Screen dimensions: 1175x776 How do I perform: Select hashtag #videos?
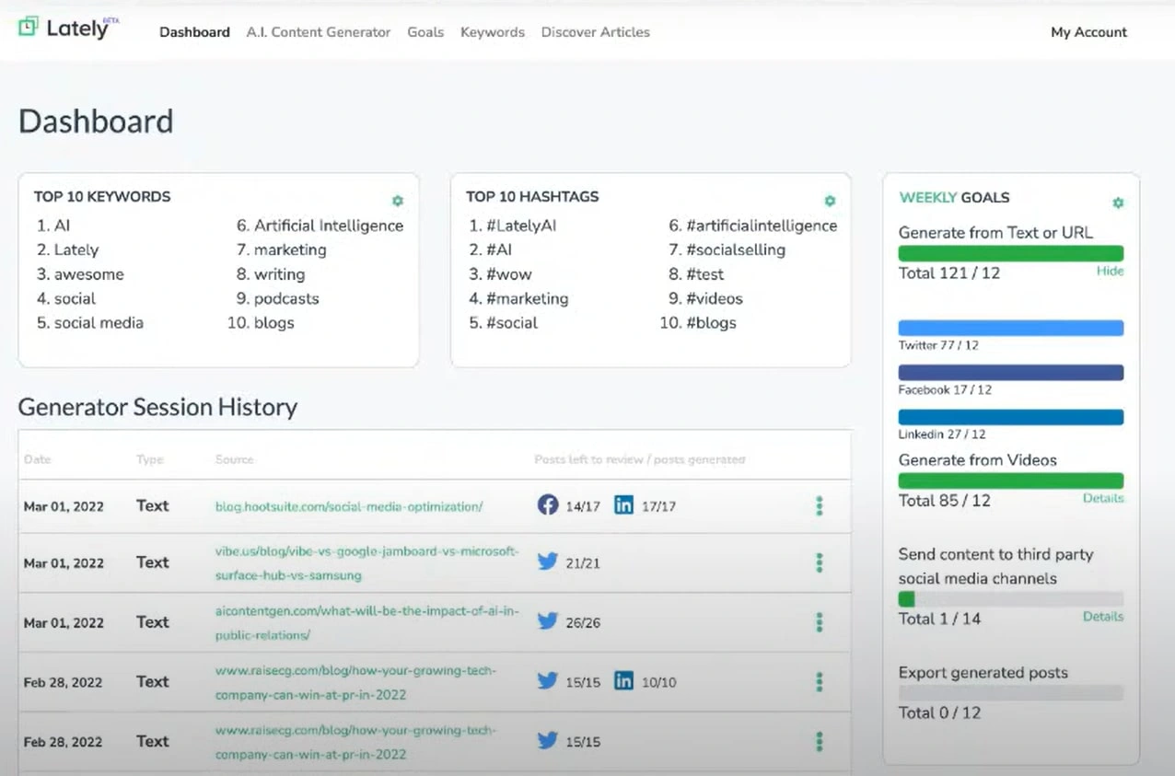[715, 299]
